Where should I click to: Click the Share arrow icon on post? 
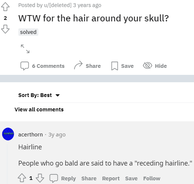coord(78,65)
